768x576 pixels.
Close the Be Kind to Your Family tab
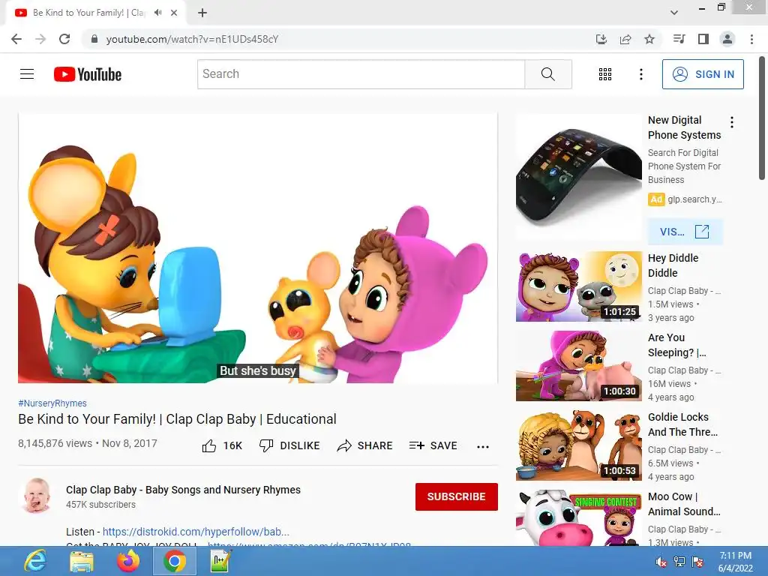174,13
